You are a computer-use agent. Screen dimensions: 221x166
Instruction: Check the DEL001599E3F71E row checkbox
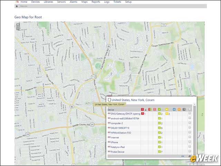click(190, 127)
